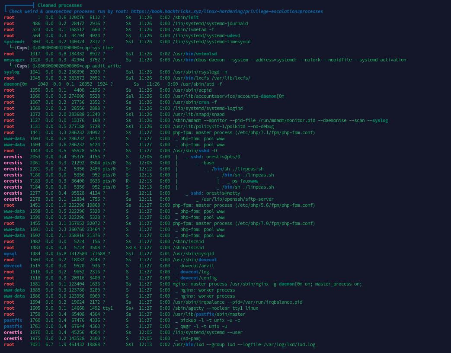Image resolution: width=451 pixels, height=353 pixels.
Task: Click the dbus-daemon command line
Action: coord(289,60)
